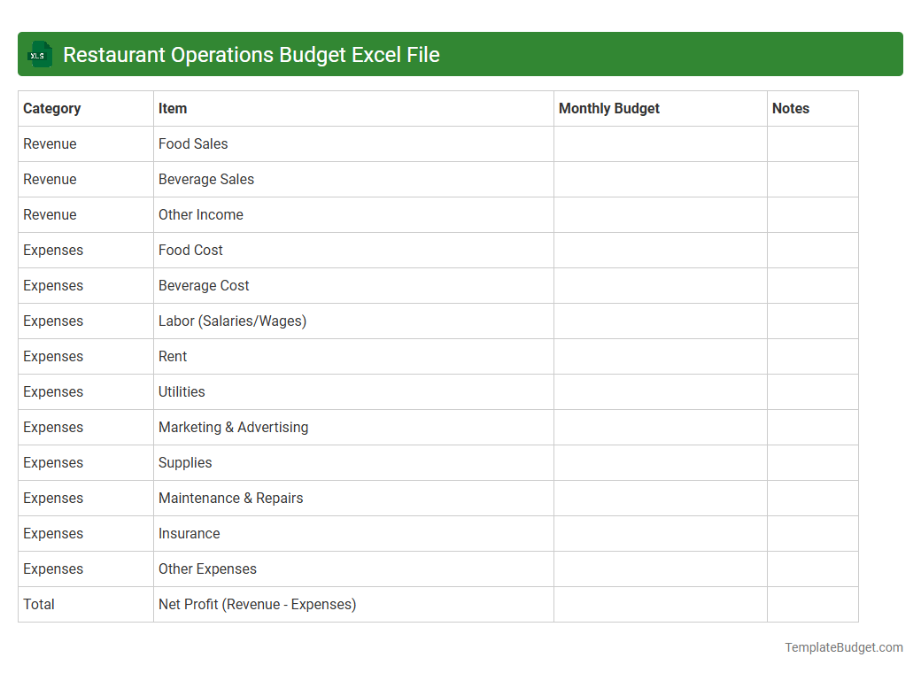Image resolution: width=921 pixels, height=673 pixels.
Task: Select the Beverage Sales cell
Action: pos(206,179)
